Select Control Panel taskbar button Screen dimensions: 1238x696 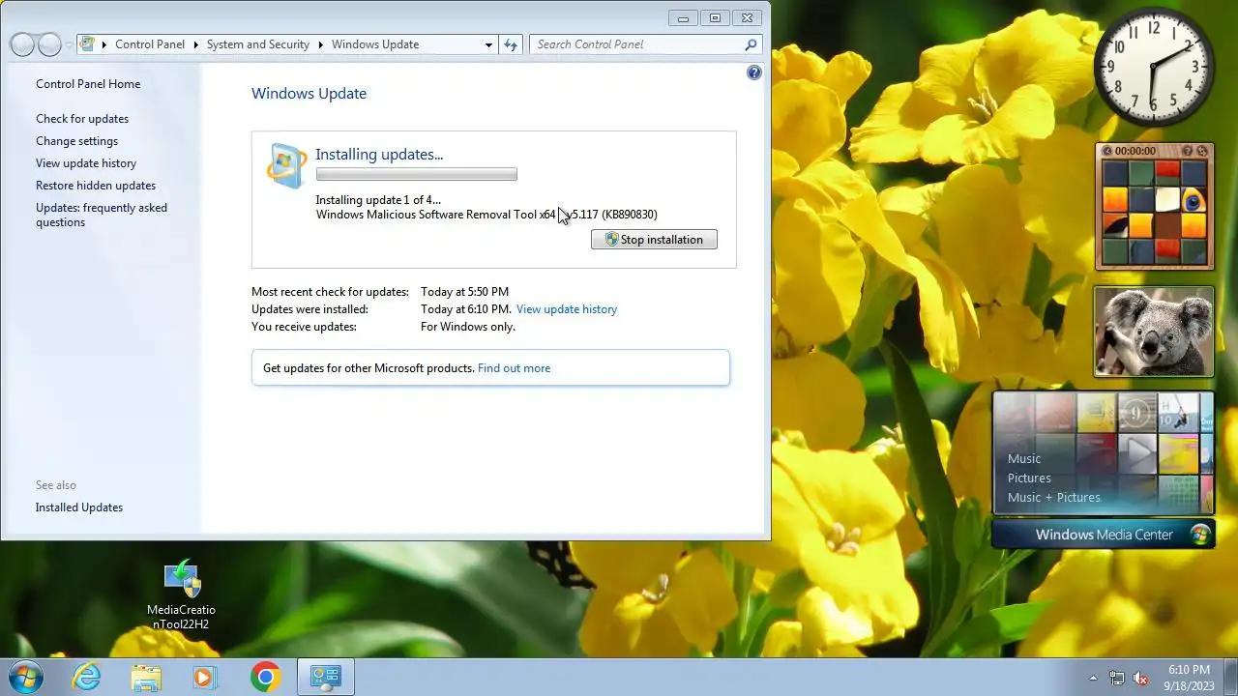coord(325,677)
